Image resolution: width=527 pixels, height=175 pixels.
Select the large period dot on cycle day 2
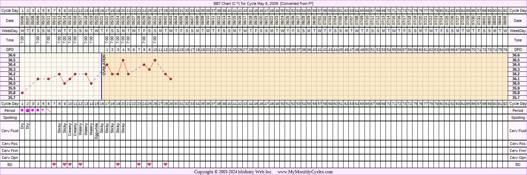click(x=28, y=111)
